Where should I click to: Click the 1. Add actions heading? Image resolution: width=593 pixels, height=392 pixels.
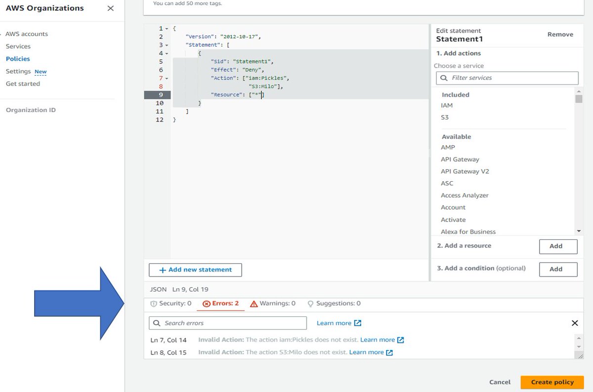[x=459, y=53]
